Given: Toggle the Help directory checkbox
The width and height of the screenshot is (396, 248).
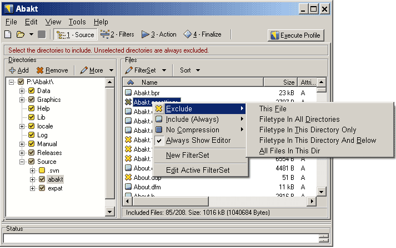Looking at the screenshot, I should (x=31, y=108).
